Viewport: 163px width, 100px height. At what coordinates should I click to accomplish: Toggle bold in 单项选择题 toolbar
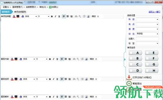click(52, 16)
